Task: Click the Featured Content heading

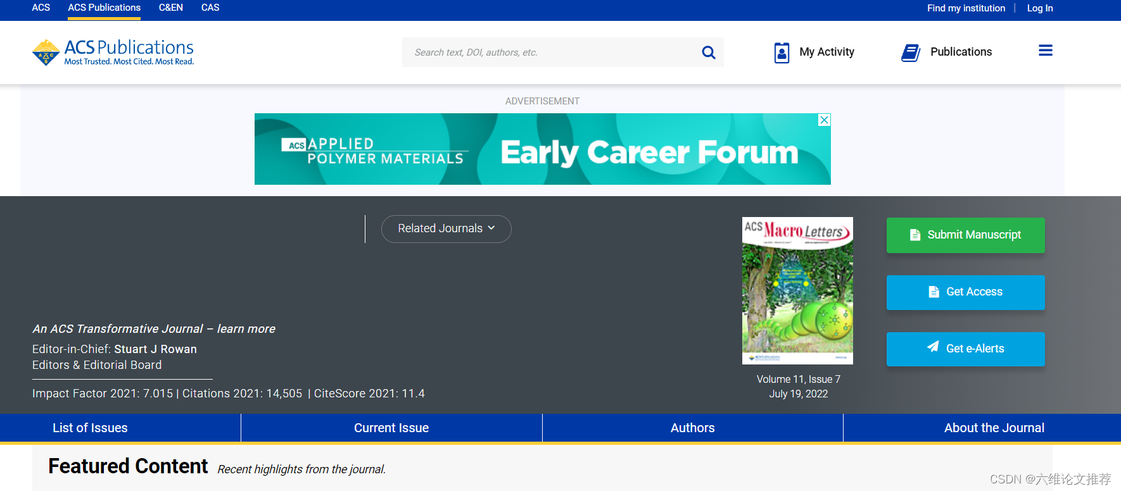Action: pos(128,466)
